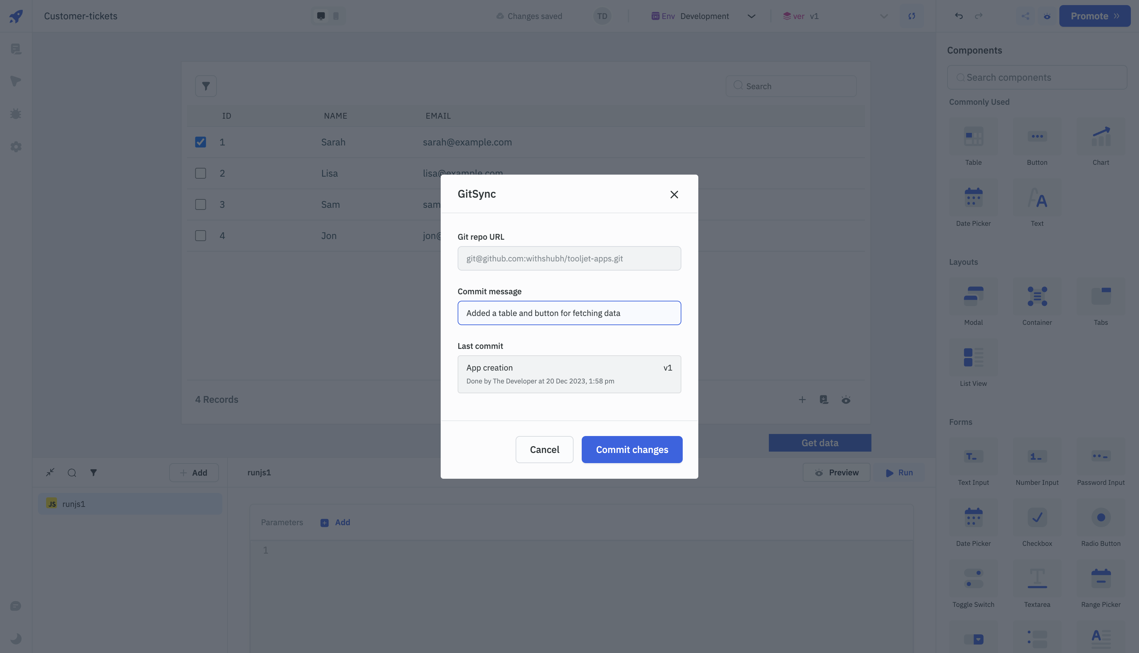Open the settings gear in the left sidebar

[x=16, y=147]
